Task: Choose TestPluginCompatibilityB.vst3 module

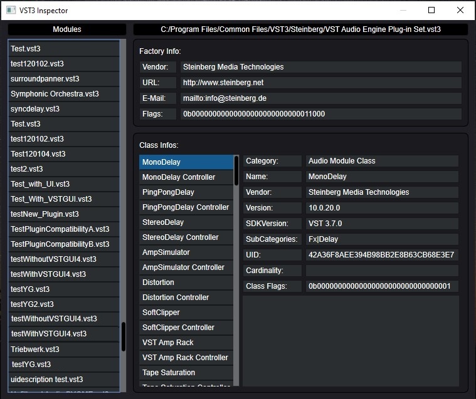Action: click(x=64, y=244)
